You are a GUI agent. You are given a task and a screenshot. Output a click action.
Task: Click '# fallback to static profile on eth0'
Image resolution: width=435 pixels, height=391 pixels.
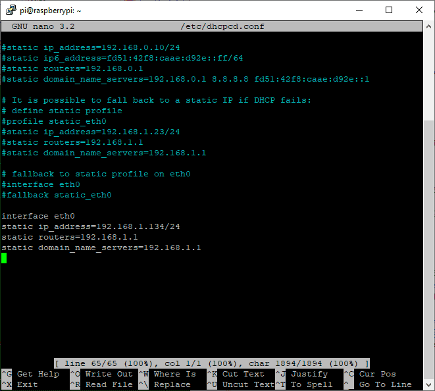click(x=96, y=174)
